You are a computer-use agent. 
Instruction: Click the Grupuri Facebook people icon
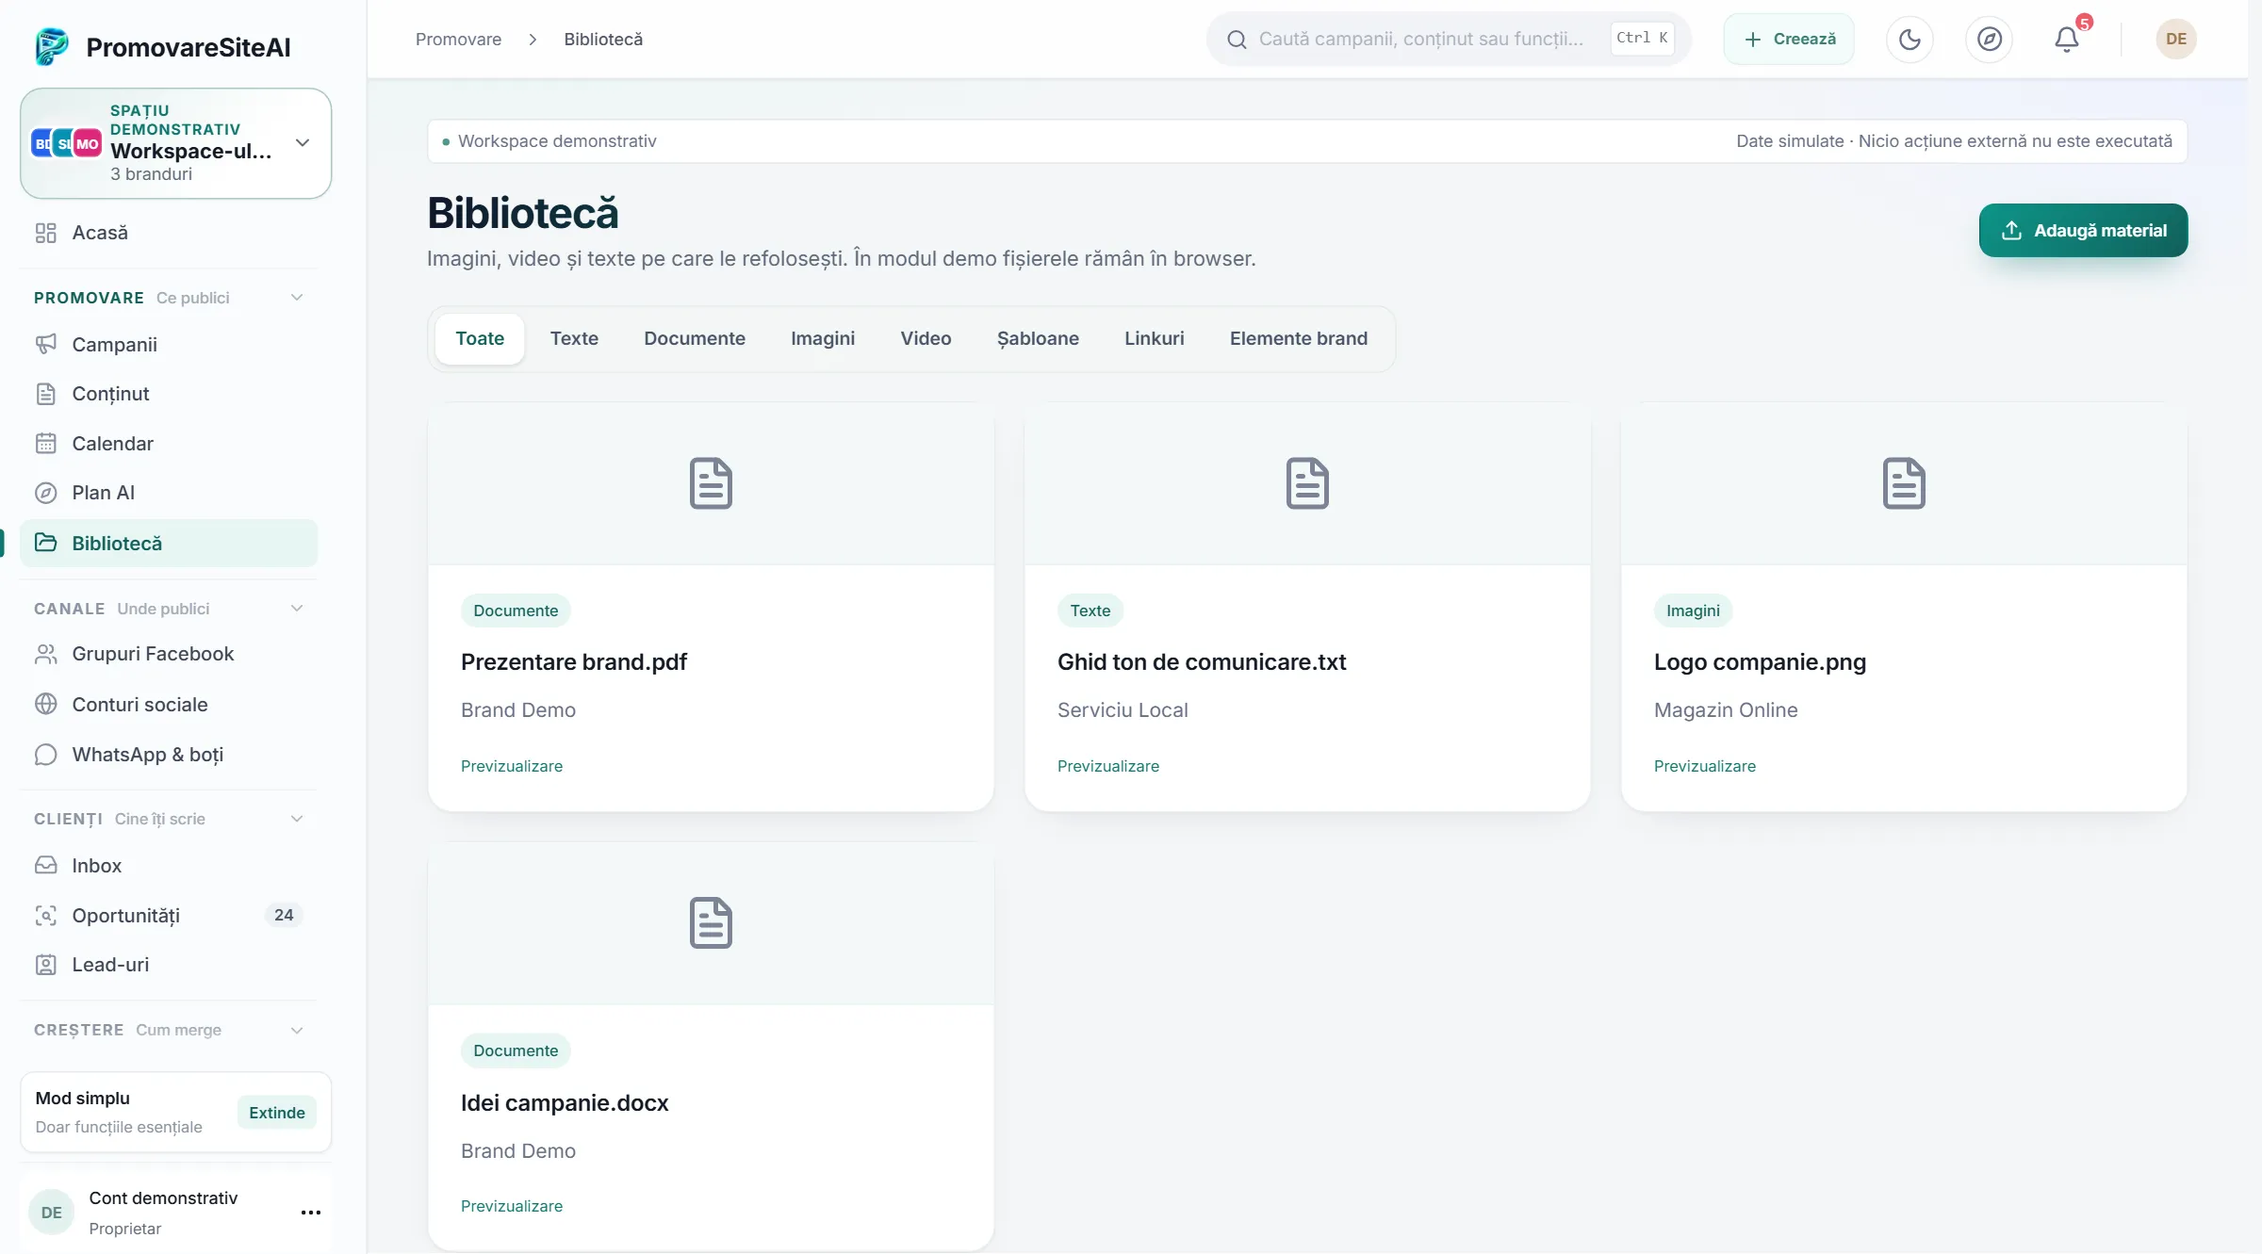[x=46, y=654]
